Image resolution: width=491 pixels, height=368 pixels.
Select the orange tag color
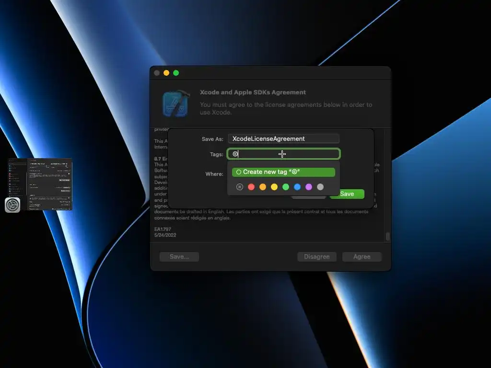pos(263,187)
